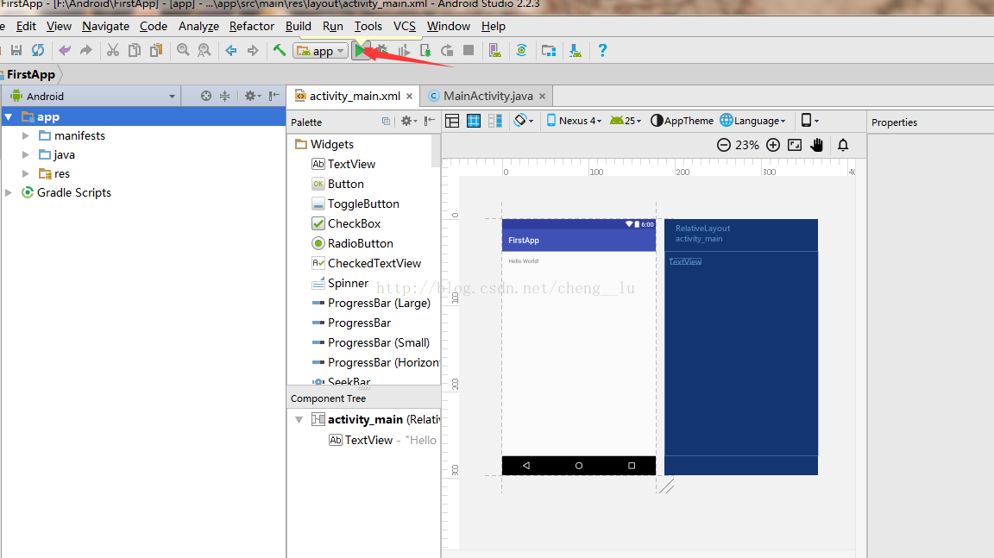Open the VCS menu

pyautogui.click(x=405, y=26)
